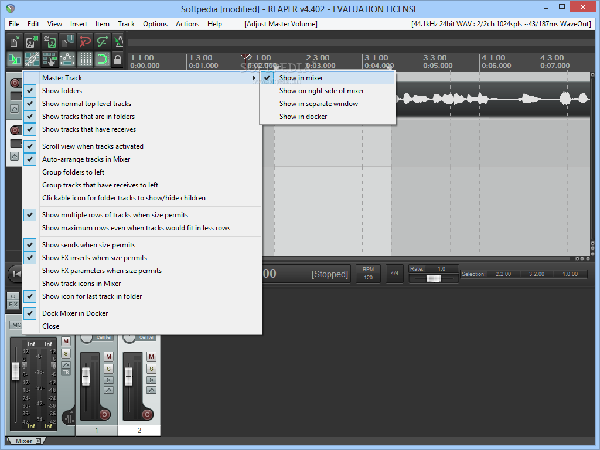The image size is (600, 450).
Task: Toggle the locking padlock icon
Action: point(118,59)
